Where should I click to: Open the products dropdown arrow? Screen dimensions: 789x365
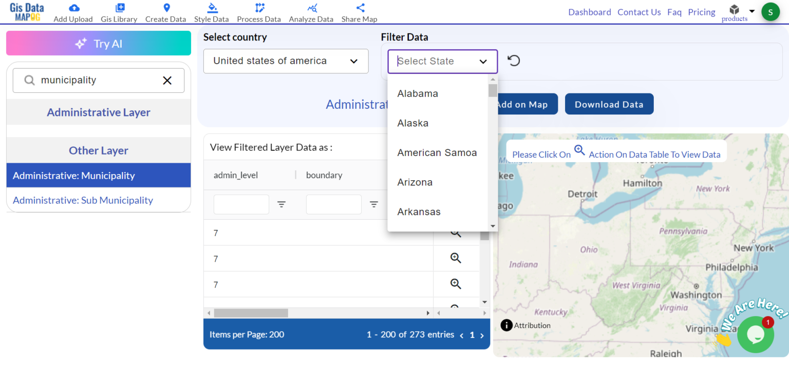point(752,11)
